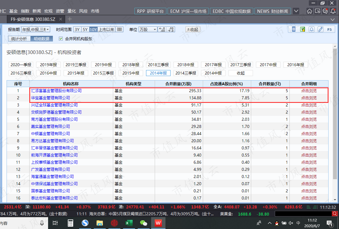
Task: Open the 单位 万股 dropdown
Action: coord(148,29)
